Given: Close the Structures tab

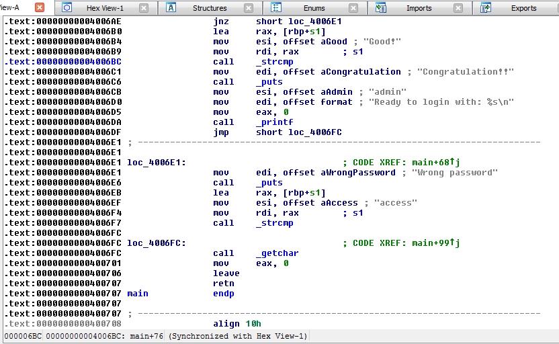Looking at the screenshot, I should (x=249, y=8).
